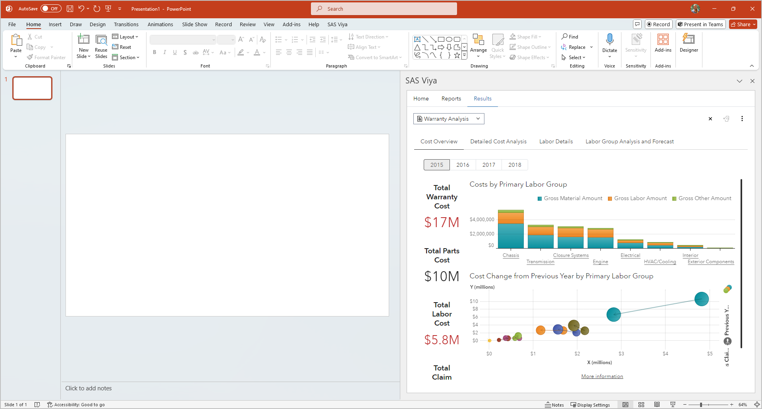762x409 pixels.
Task: Select the 2017 year button
Action: click(488, 164)
